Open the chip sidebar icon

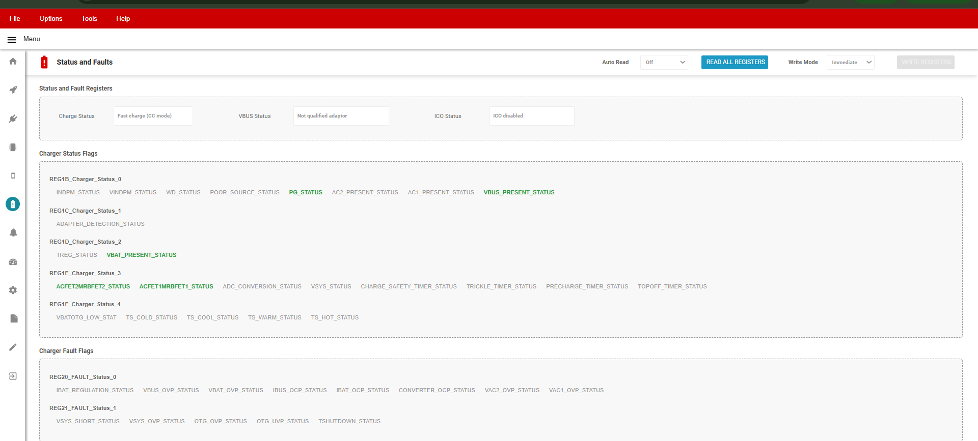pos(13,148)
